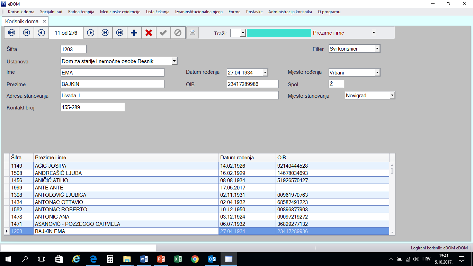Click the Spol field

[x=336, y=84]
